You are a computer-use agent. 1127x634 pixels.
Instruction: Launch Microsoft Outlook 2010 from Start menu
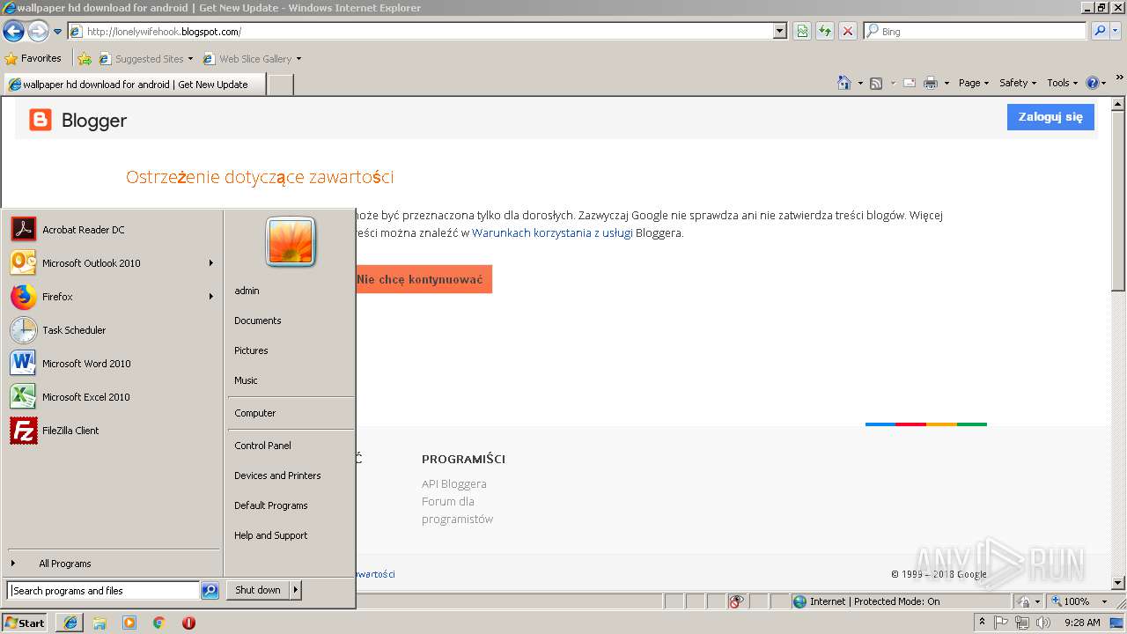pyautogui.click(x=112, y=263)
